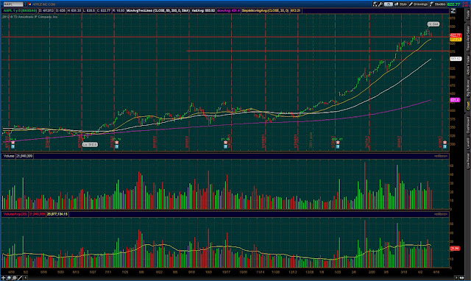The width and height of the screenshot is (471, 281).
Task: Click the scroll-right arrow at bottom right
Action: coord(456,278)
